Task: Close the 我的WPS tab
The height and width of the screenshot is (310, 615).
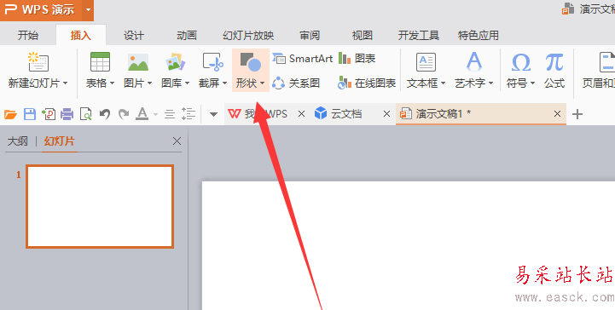Action: 301,114
